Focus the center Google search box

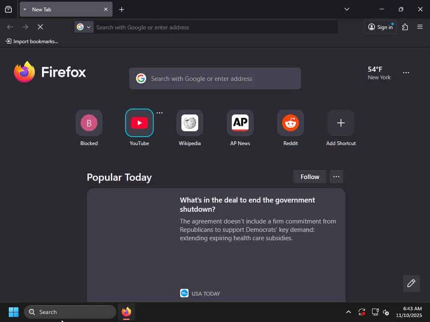tap(215, 78)
